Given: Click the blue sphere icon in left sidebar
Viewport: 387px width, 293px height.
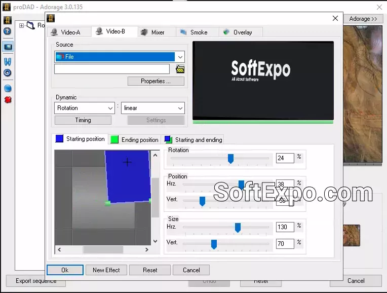Looking at the screenshot, I should [x=8, y=89].
